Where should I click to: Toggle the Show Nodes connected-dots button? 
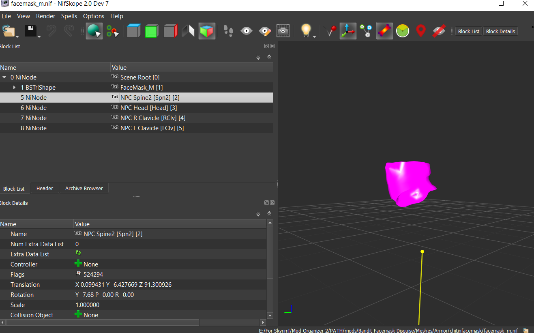366,31
